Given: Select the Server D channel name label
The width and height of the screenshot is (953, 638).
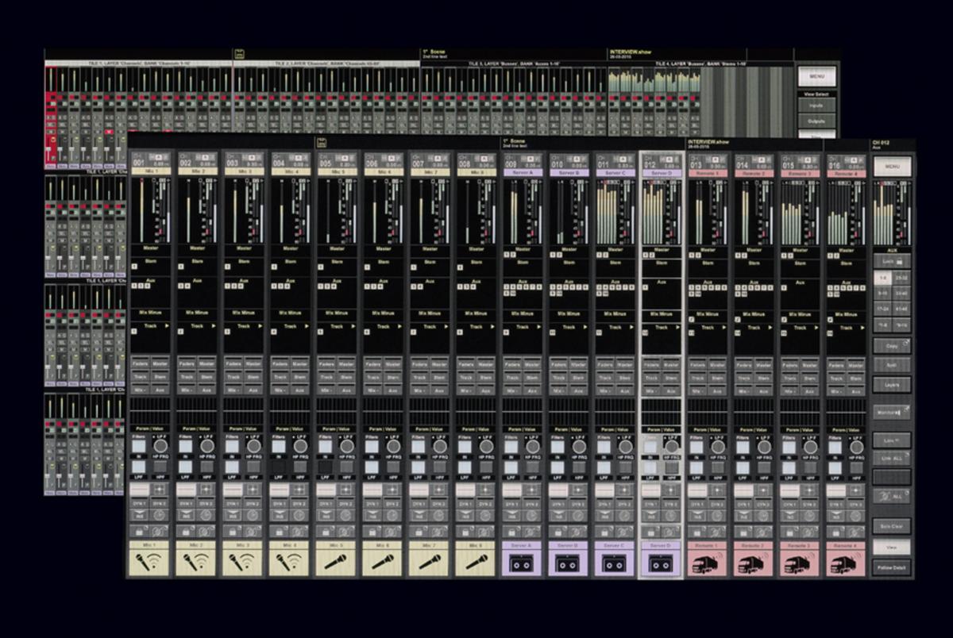Looking at the screenshot, I should [662, 171].
